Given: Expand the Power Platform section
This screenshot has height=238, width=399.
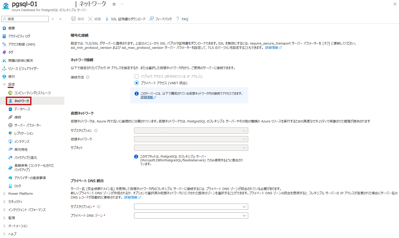Looking at the screenshot, I should click(4, 193).
